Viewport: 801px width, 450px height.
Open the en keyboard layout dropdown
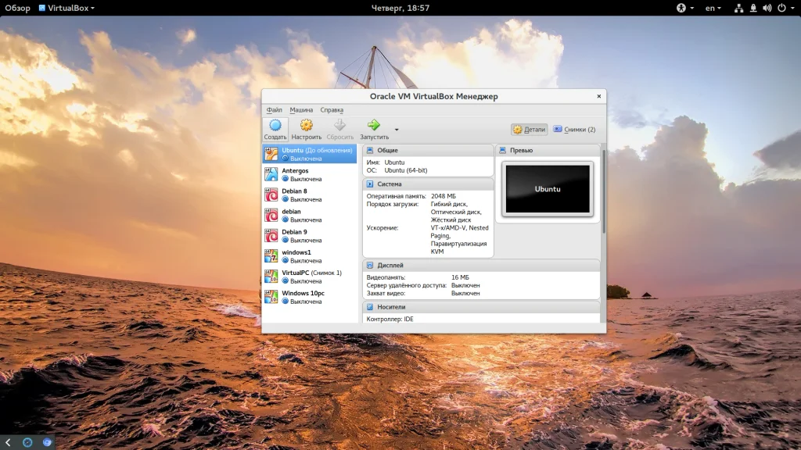[713, 8]
